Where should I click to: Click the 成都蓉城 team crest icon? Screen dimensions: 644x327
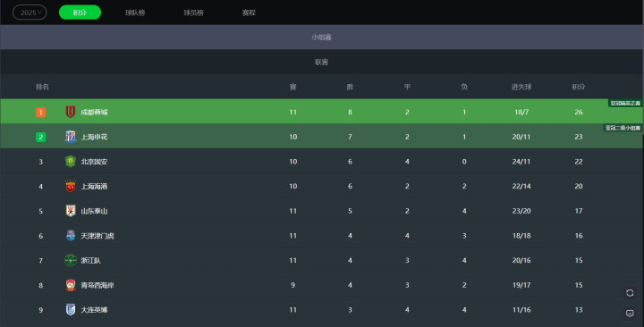pyautogui.click(x=71, y=112)
